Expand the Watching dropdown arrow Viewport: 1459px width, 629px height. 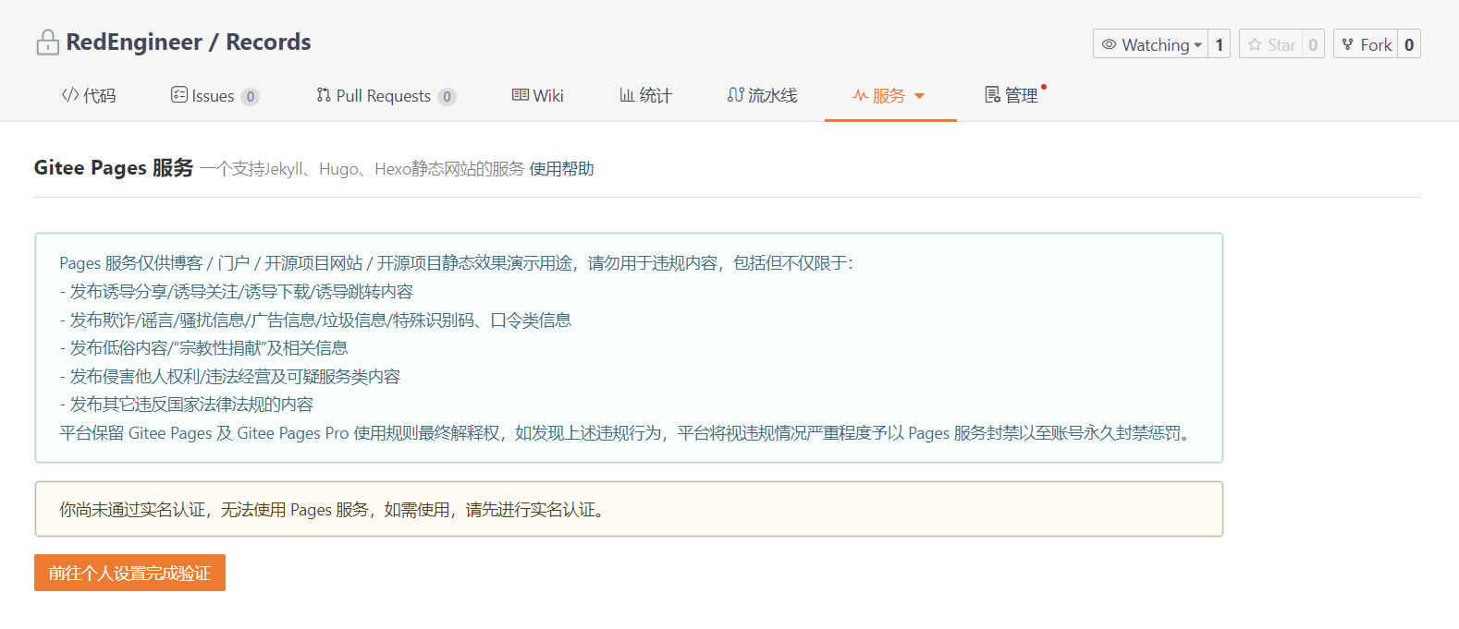tap(1198, 45)
